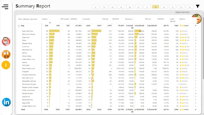This screenshot has height=115, width=204.
Task: Click the star rating in Veg row
Action: pos(184,26)
